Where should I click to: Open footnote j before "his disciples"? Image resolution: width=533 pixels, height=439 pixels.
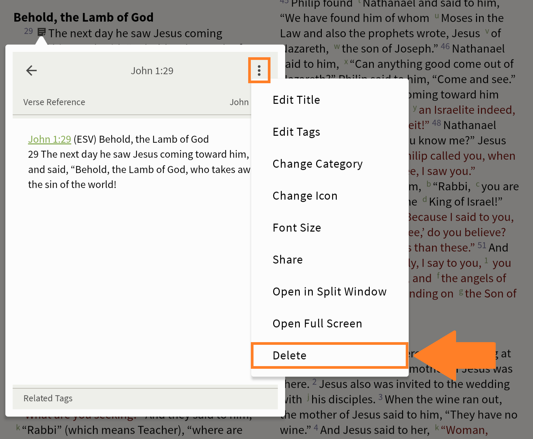pyautogui.click(x=308, y=397)
